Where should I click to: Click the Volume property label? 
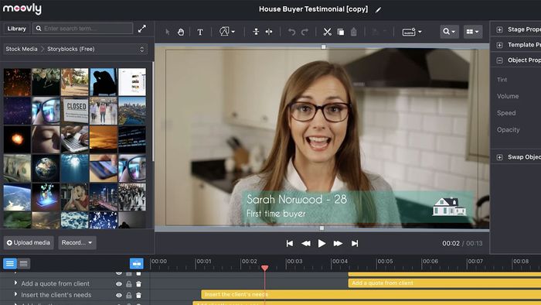pos(508,96)
